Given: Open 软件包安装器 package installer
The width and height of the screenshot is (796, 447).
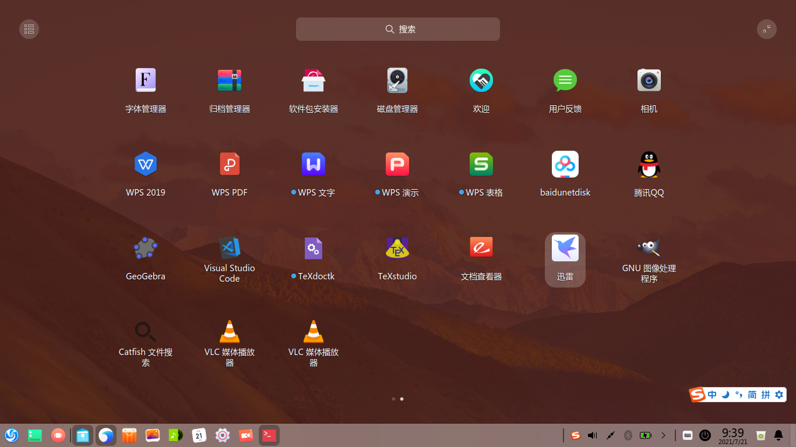Looking at the screenshot, I should pos(314,80).
